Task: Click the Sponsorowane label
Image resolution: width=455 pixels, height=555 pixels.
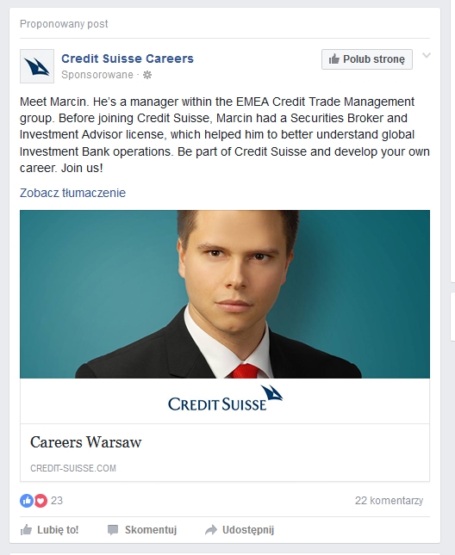Action: point(97,75)
